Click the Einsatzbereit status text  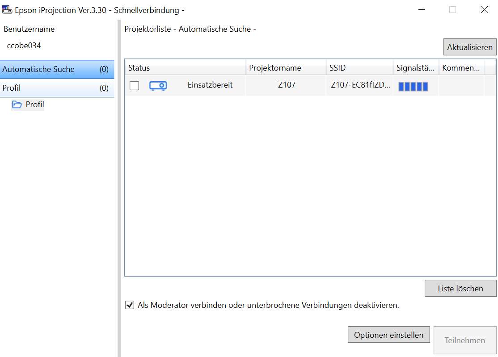point(210,85)
